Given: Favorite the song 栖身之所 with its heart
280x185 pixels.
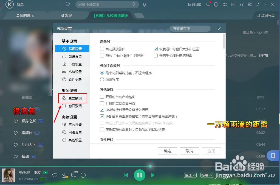Looking at the screenshot, I should pos(16,121).
